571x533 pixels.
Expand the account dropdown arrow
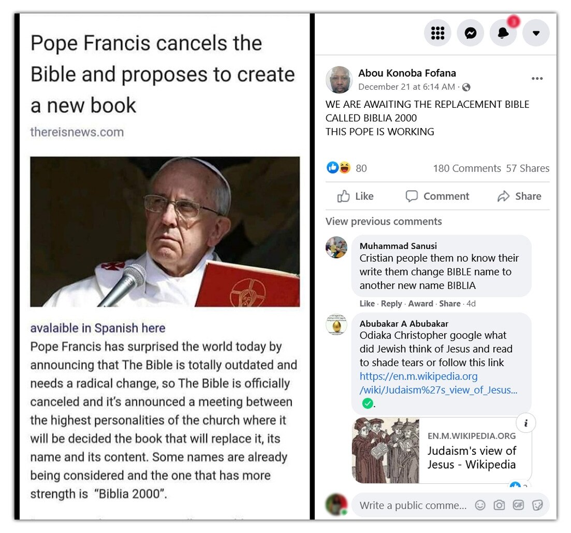[x=536, y=33]
